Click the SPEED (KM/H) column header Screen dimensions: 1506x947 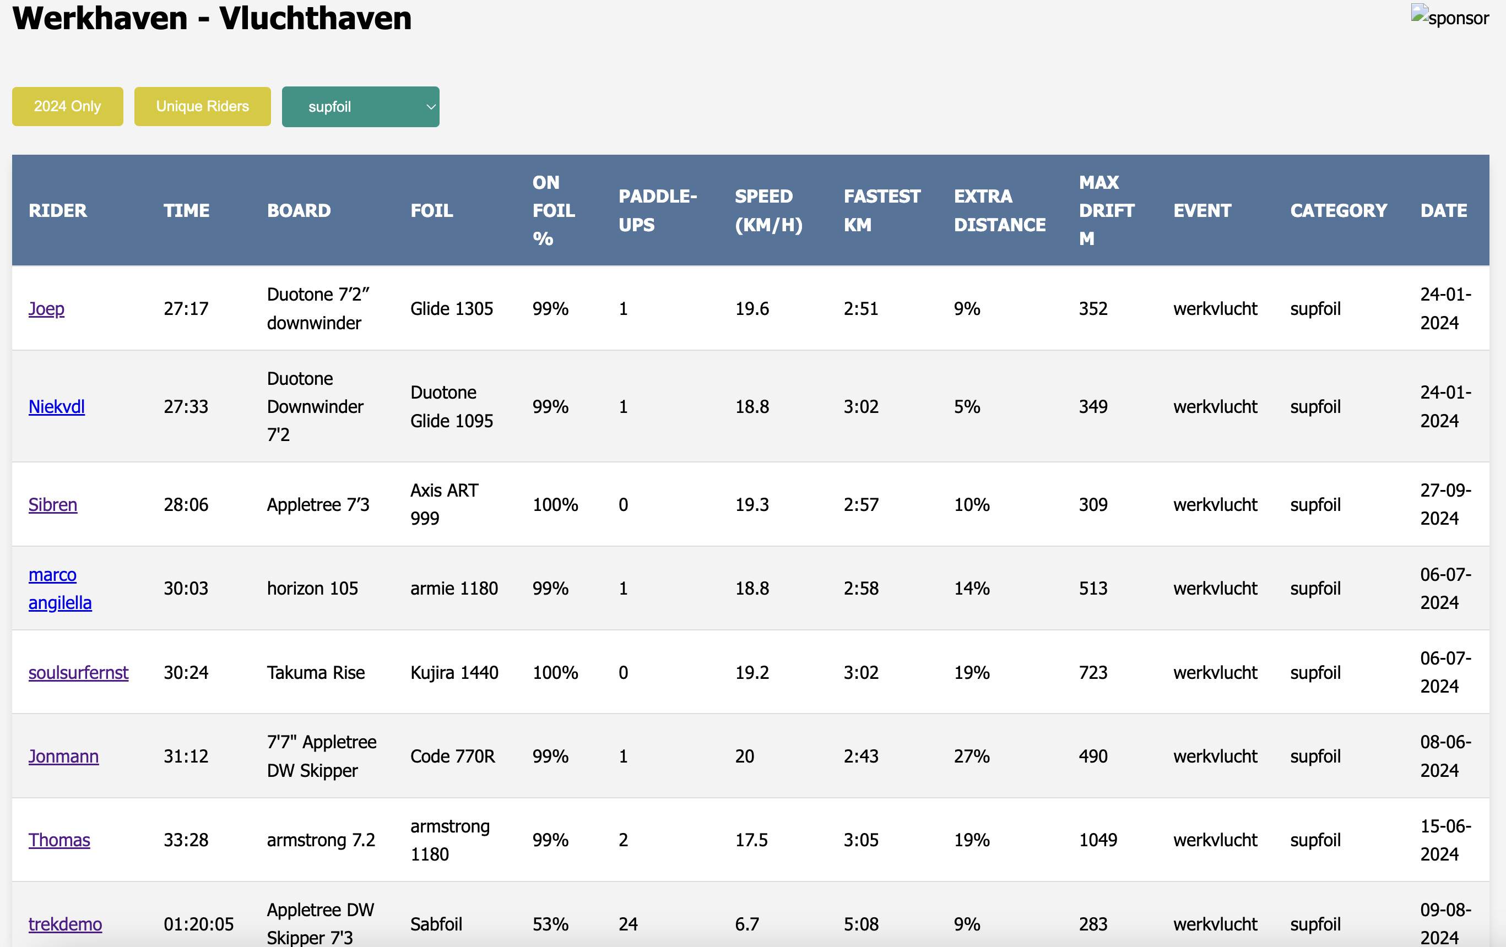point(768,211)
